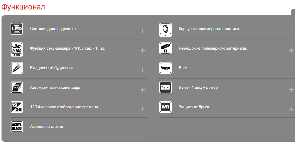The height and width of the screenshot is (142, 295).
Task: Click the automatic calendar JAN icon
Action: click(x=17, y=88)
